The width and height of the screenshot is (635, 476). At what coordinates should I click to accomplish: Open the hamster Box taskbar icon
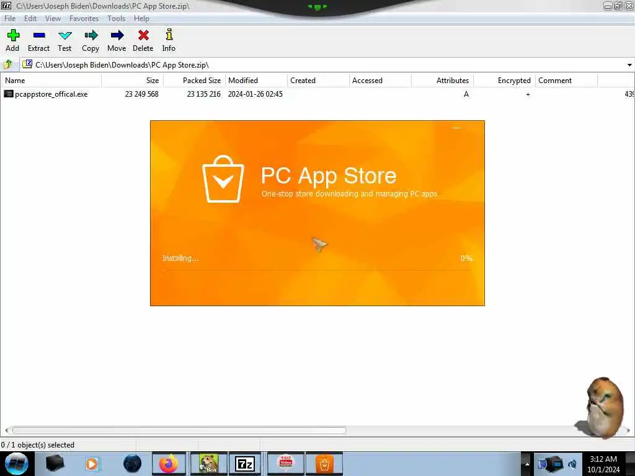(x=208, y=464)
